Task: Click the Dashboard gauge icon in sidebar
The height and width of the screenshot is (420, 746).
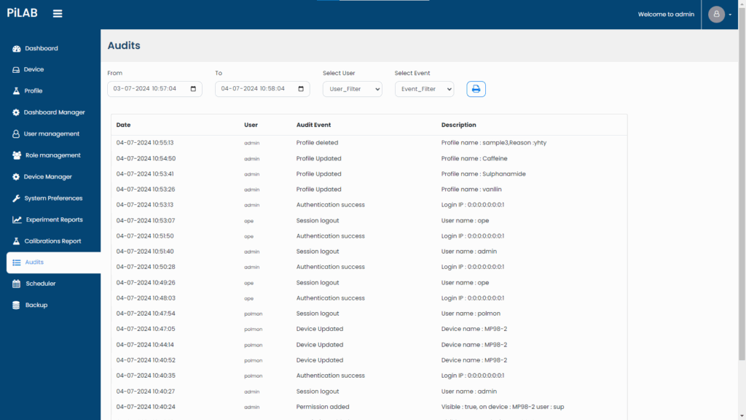Action: (17, 49)
